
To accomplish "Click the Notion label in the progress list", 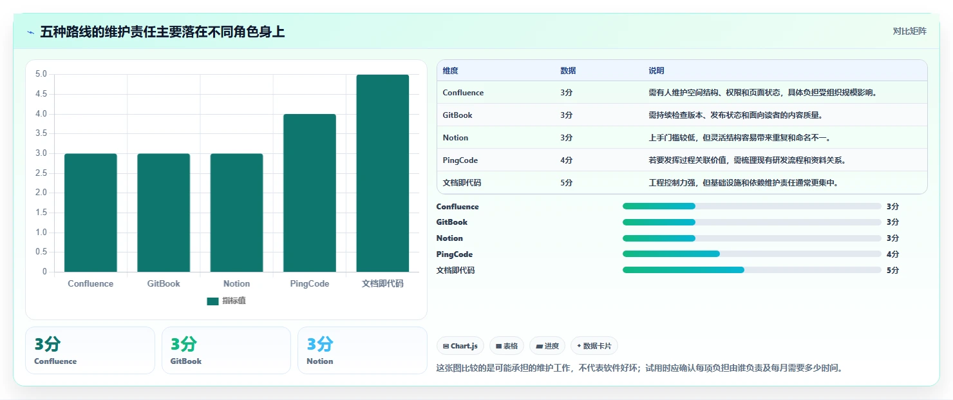I will (449, 238).
